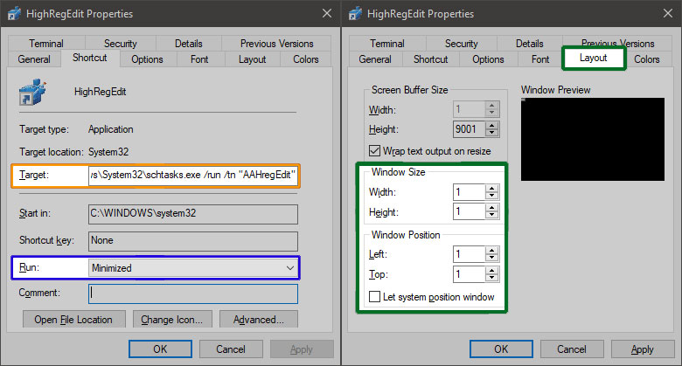682x366 pixels.
Task: Open Details tab in right dialog
Action: tap(530, 44)
